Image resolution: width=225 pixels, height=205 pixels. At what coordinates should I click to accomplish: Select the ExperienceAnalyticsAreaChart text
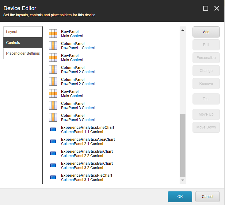click(88, 140)
